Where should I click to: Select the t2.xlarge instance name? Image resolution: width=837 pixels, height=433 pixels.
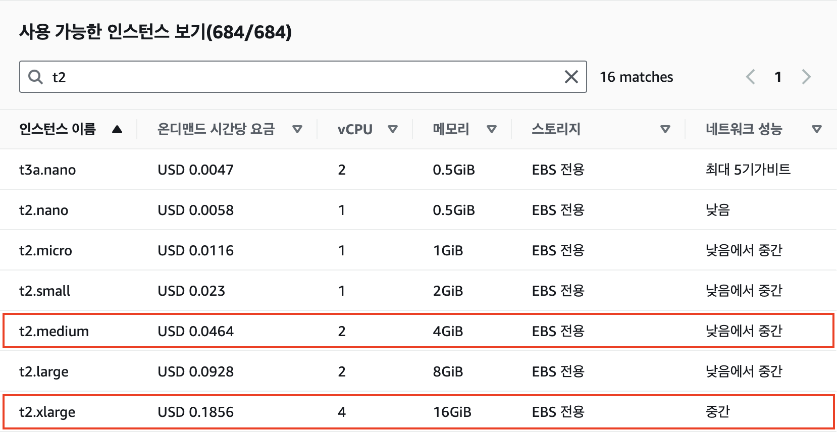click(47, 412)
